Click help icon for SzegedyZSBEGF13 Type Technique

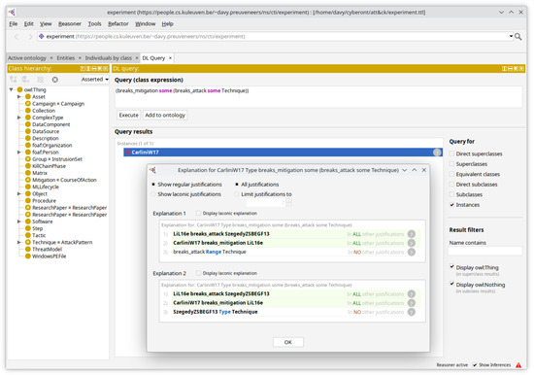412,312
